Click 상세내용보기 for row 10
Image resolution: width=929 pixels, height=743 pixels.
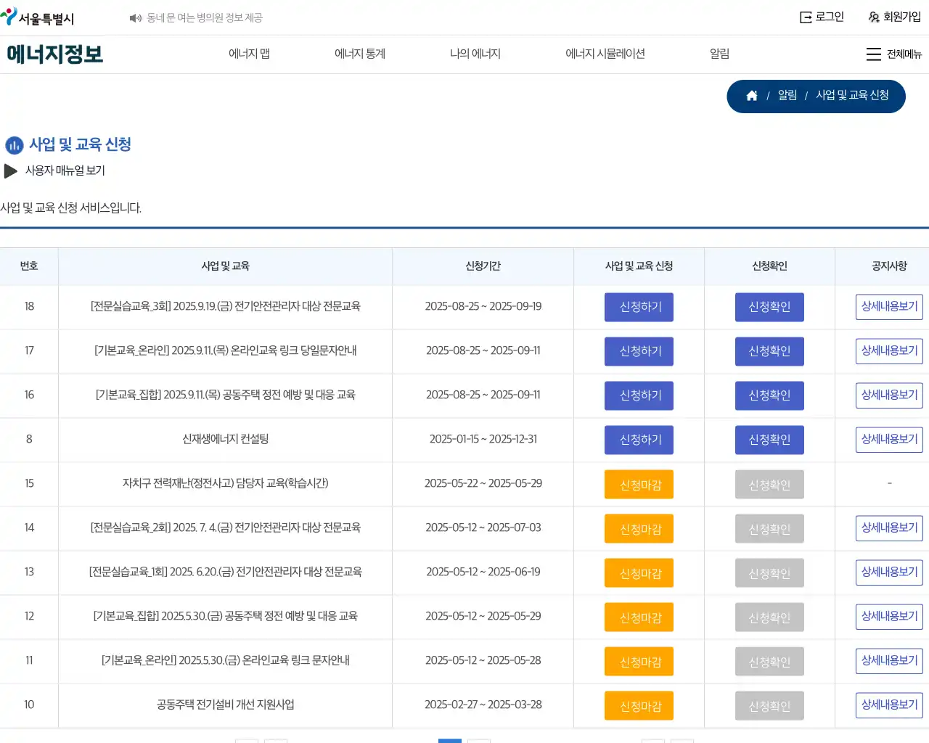889,705
